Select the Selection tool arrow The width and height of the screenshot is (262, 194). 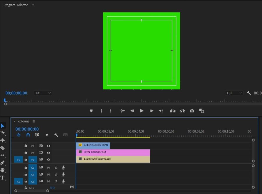(3, 126)
